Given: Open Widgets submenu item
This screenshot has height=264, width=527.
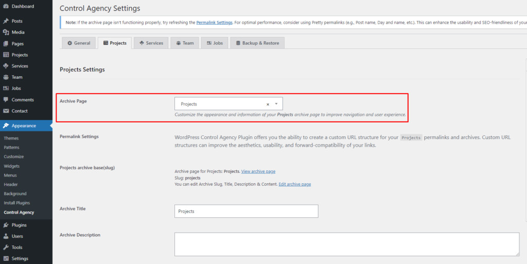Looking at the screenshot, I should point(12,166).
